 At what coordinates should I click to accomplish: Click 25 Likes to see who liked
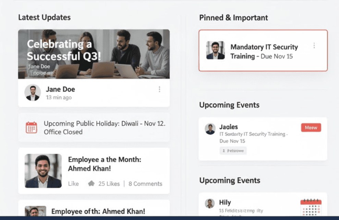[109, 184]
